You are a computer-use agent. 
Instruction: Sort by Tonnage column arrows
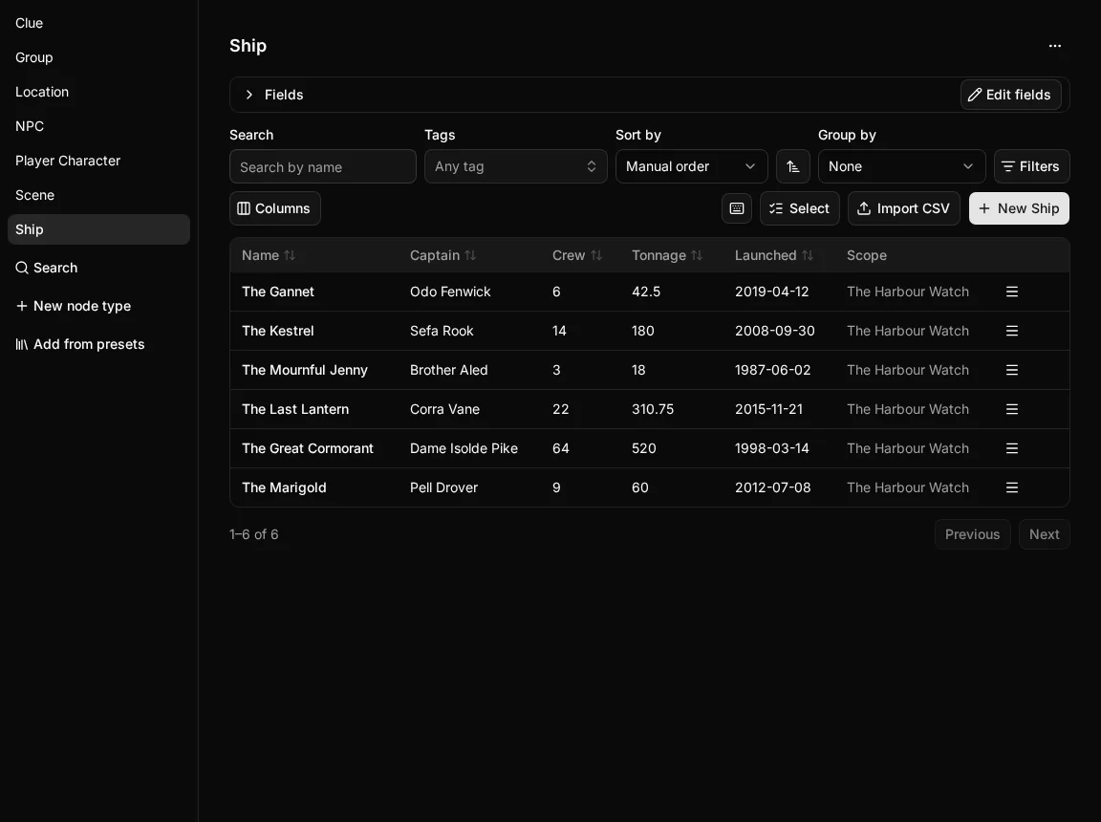(x=697, y=255)
